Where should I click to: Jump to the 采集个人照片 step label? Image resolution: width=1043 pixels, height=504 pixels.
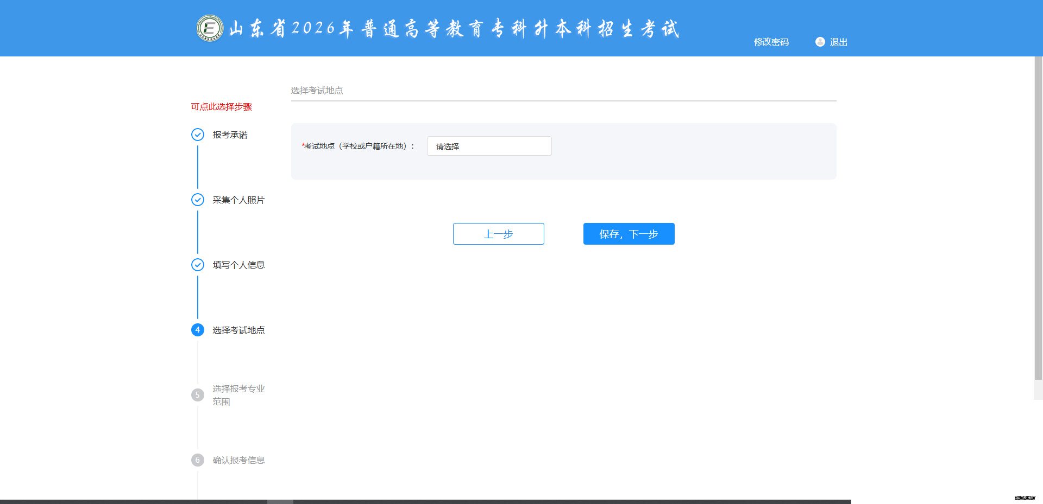[x=238, y=200]
